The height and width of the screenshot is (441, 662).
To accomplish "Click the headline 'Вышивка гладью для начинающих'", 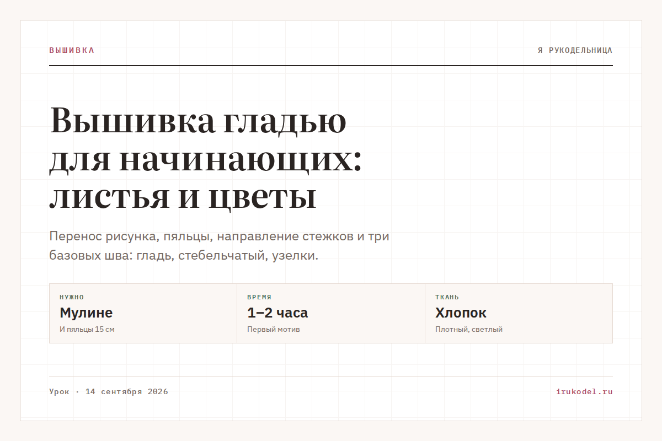I will tap(206, 159).
